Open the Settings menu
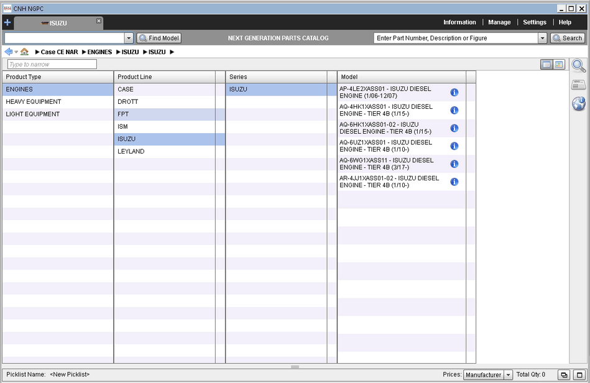Viewport: 590px width, 383px height. [534, 22]
